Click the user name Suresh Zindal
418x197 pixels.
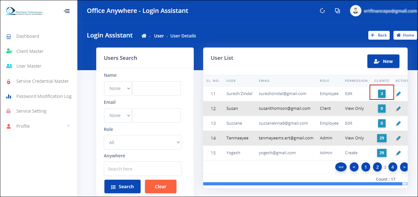[x=240, y=94]
